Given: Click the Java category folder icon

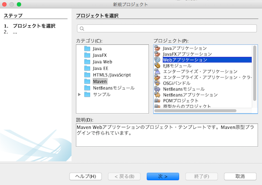Looking at the screenshot, I should click(87, 49).
